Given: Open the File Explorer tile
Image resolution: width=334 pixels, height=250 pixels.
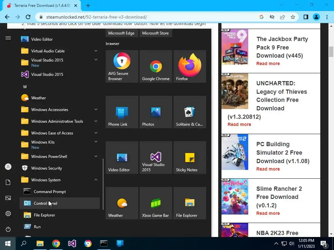Looking at the screenshot, I should (x=190, y=203).
